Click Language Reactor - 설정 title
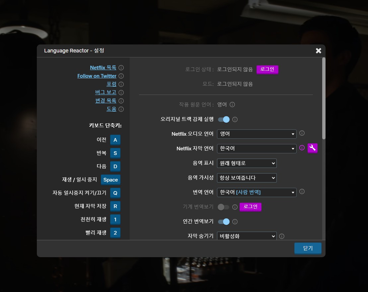The width and height of the screenshot is (368, 292). pos(74,51)
